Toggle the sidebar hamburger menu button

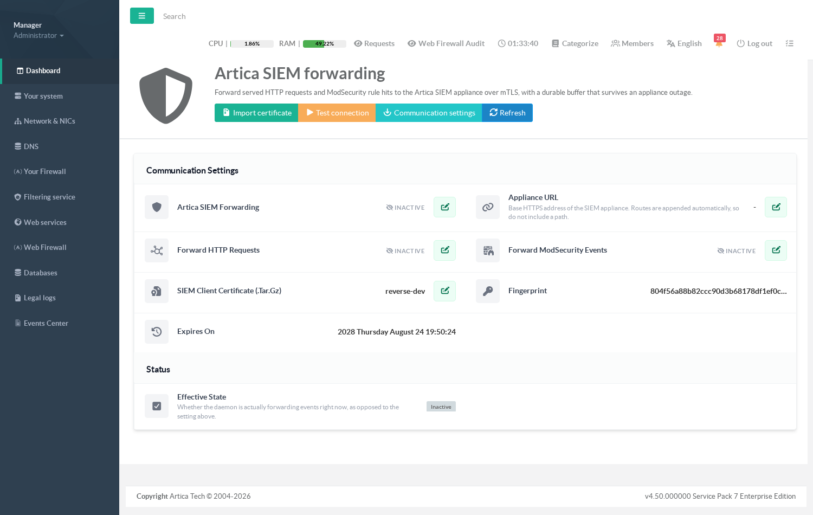coord(142,16)
